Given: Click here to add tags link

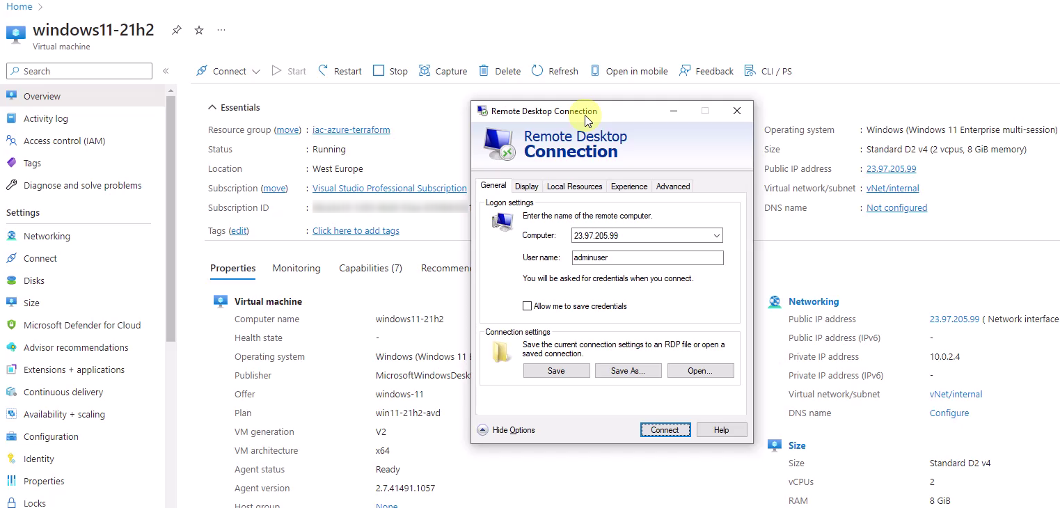Looking at the screenshot, I should click(356, 231).
